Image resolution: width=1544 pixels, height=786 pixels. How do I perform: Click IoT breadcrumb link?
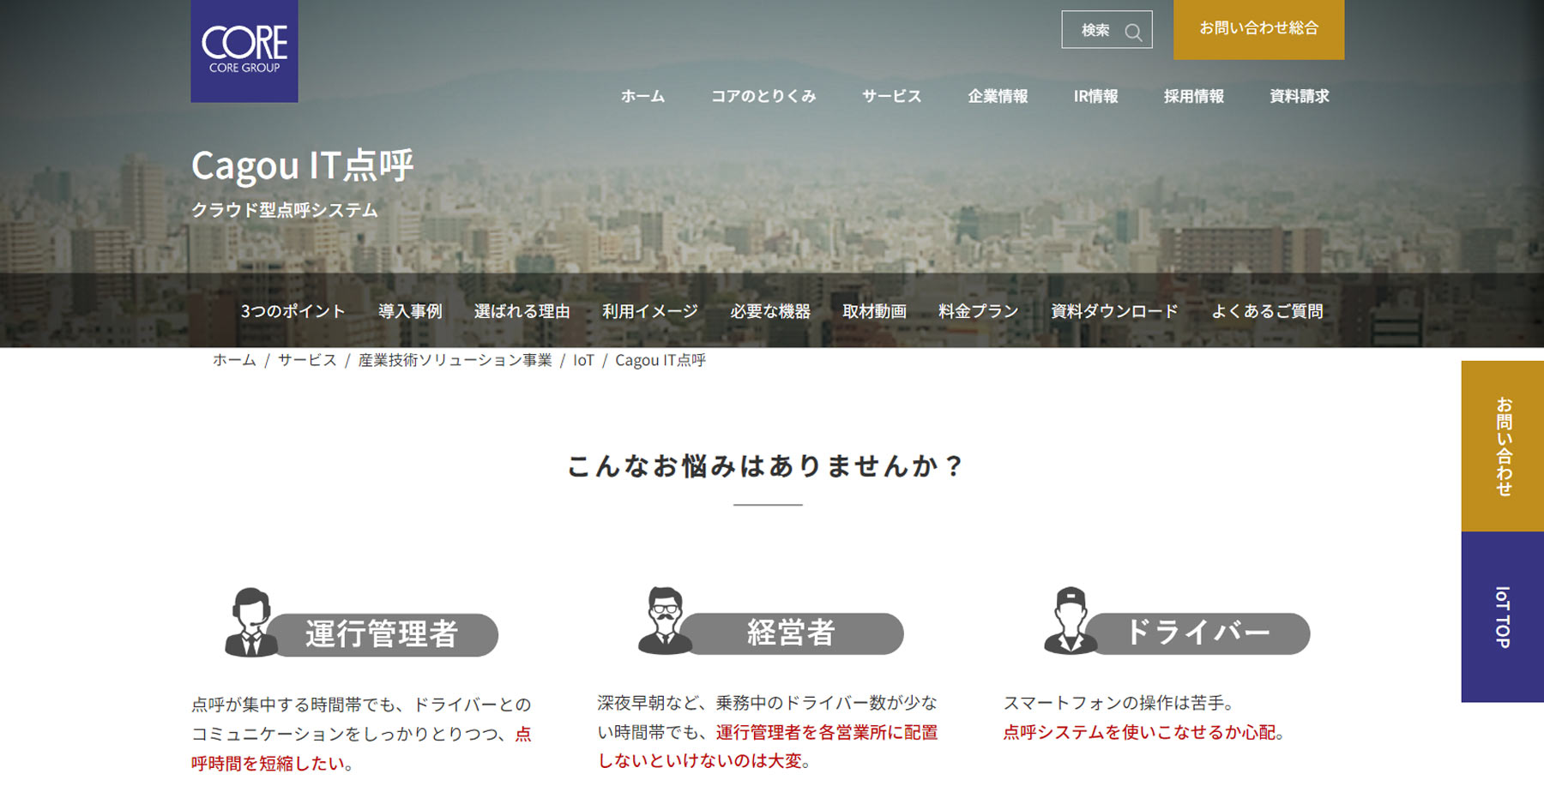583,360
